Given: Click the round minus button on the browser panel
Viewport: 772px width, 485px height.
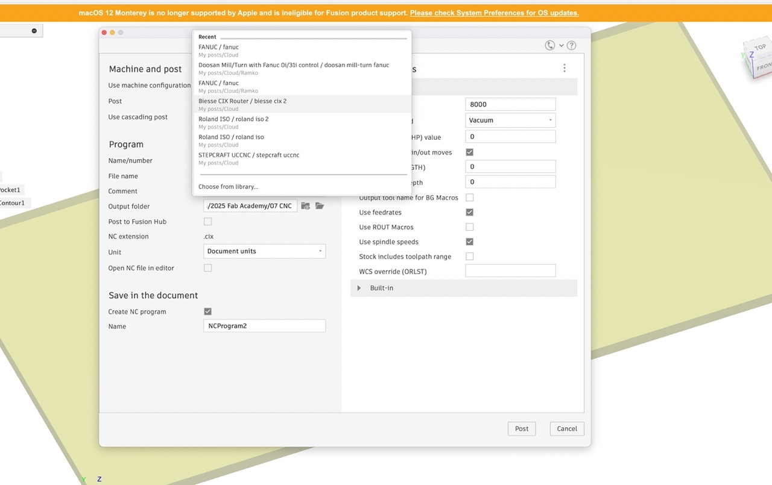Looking at the screenshot, I should [x=34, y=31].
